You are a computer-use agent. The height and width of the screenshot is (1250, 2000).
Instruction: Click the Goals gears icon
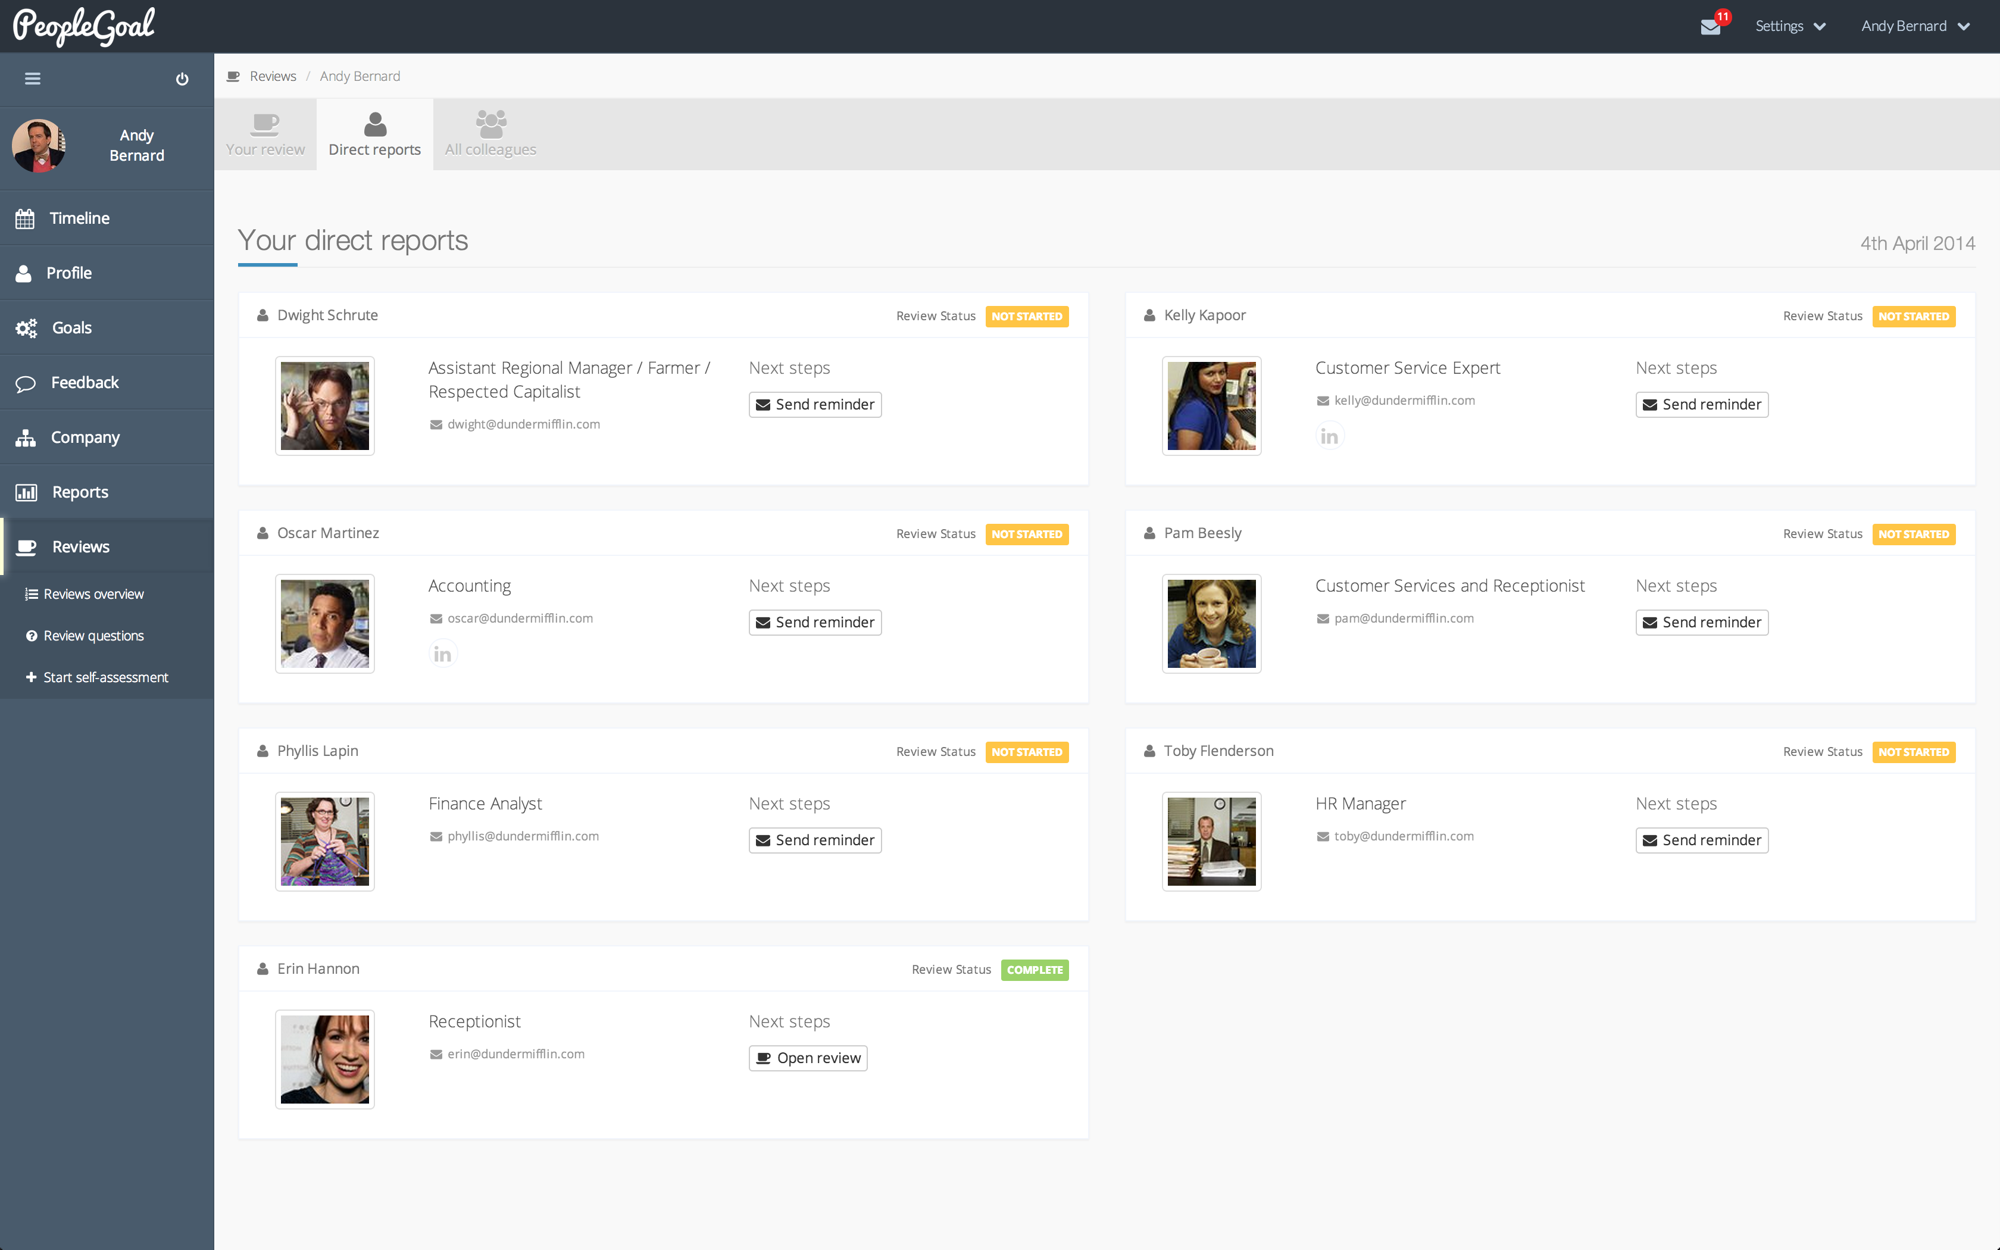[26, 328]
